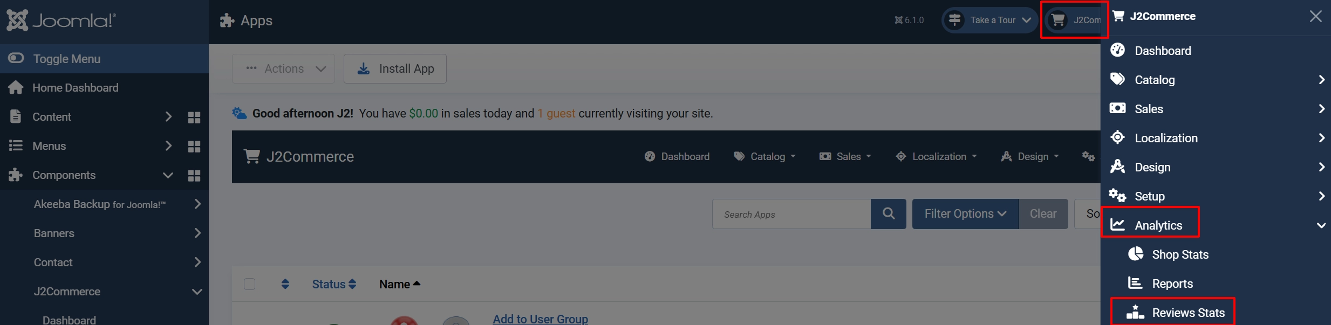Open Akeeba Backup for Joomla item
The image size is (1331, 325).
coord(100,204)
